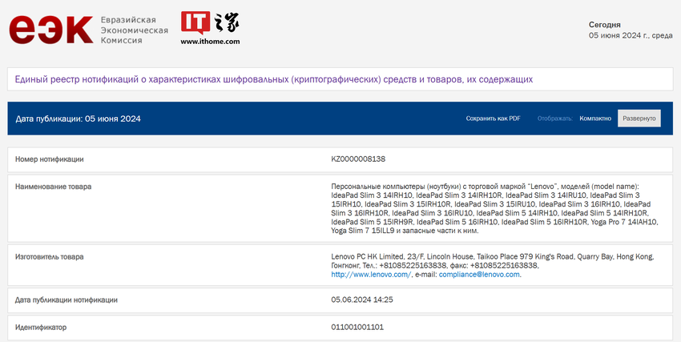Click the Наименование товара row label
Image resolution: width=681 pixels, height=342 pixels.
pyautogui.click(x=54, y=187)
